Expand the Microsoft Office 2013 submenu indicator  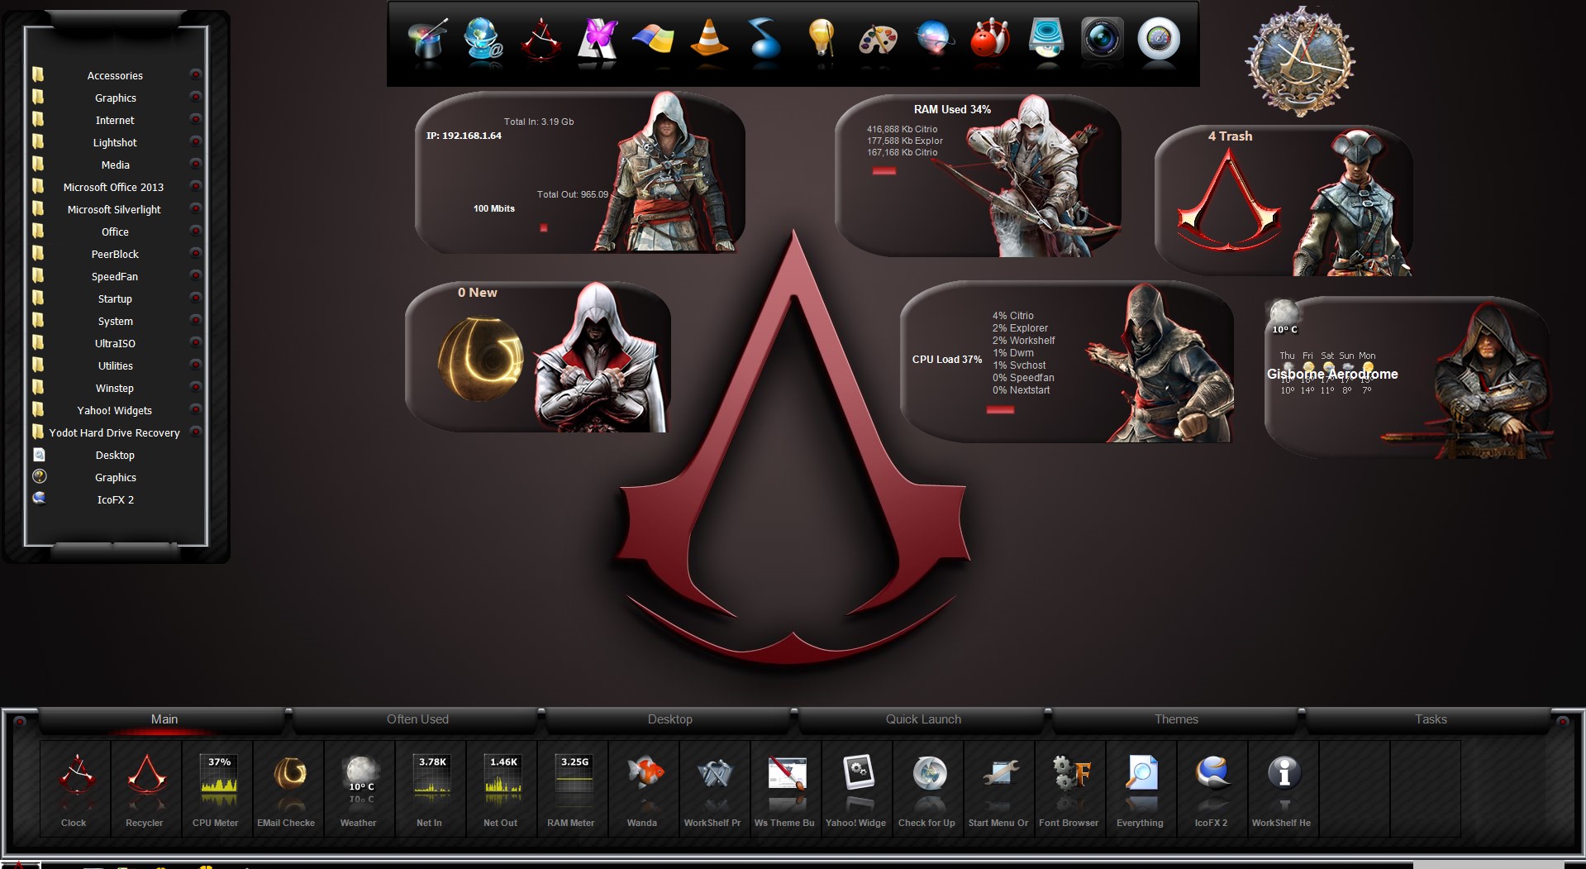(196, 187)
